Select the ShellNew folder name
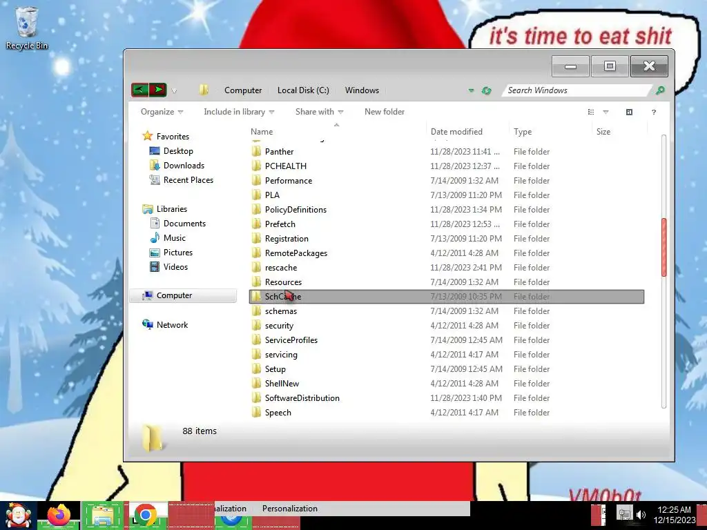 point(282,383)
